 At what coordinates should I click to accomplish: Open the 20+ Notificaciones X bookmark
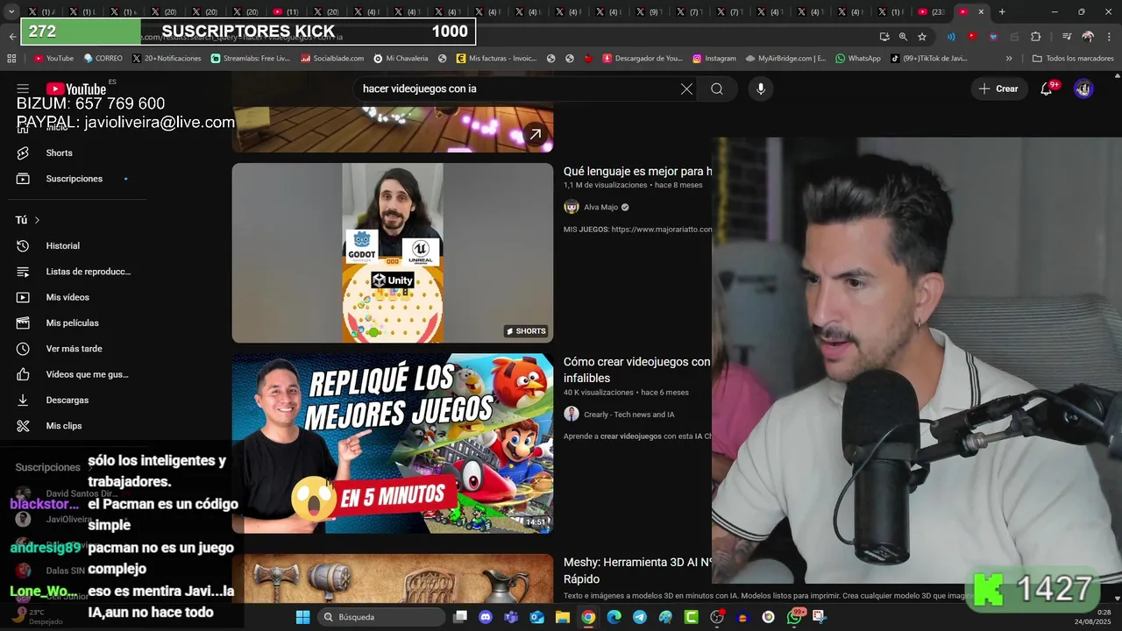pyautogui.click(x=167, y=59)
